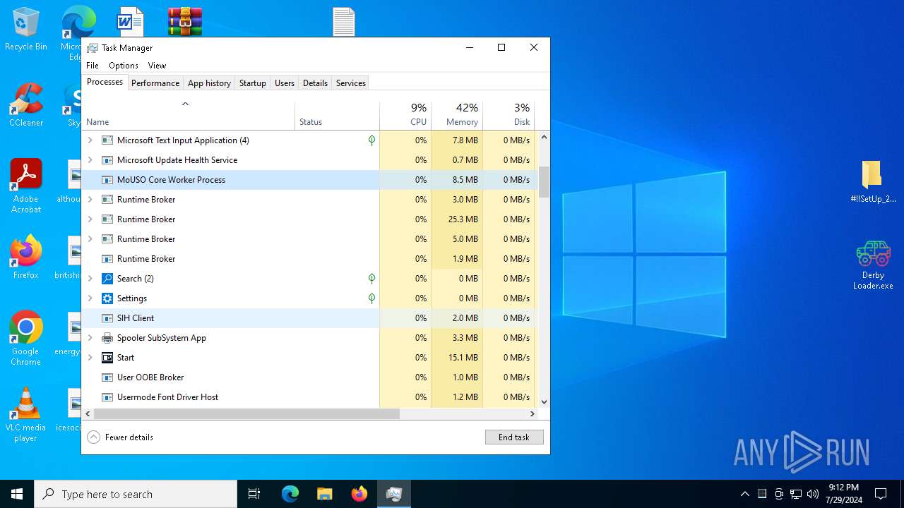Click the taskbar search box

click(x=136, y=494)
